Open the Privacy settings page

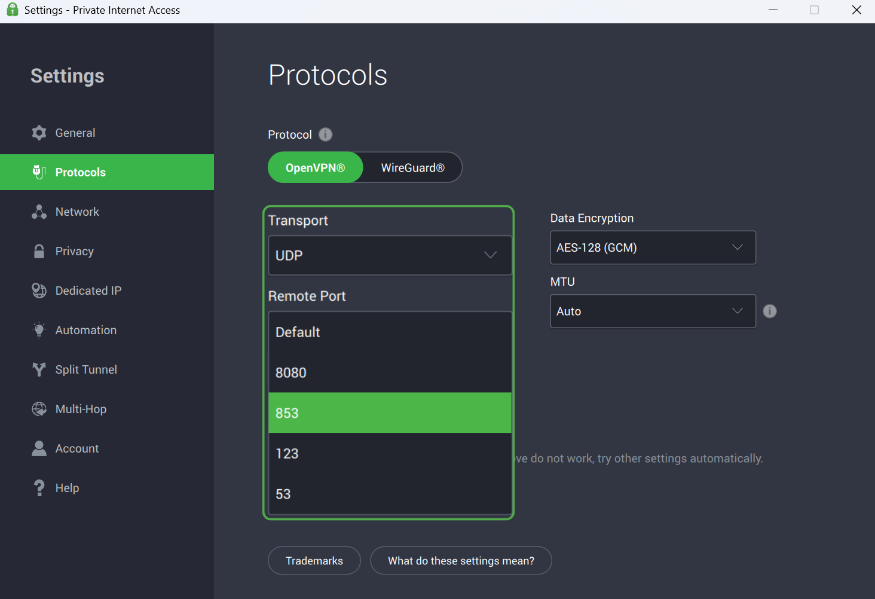[107, 251]
